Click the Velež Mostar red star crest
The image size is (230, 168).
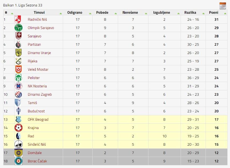point(19,69)
